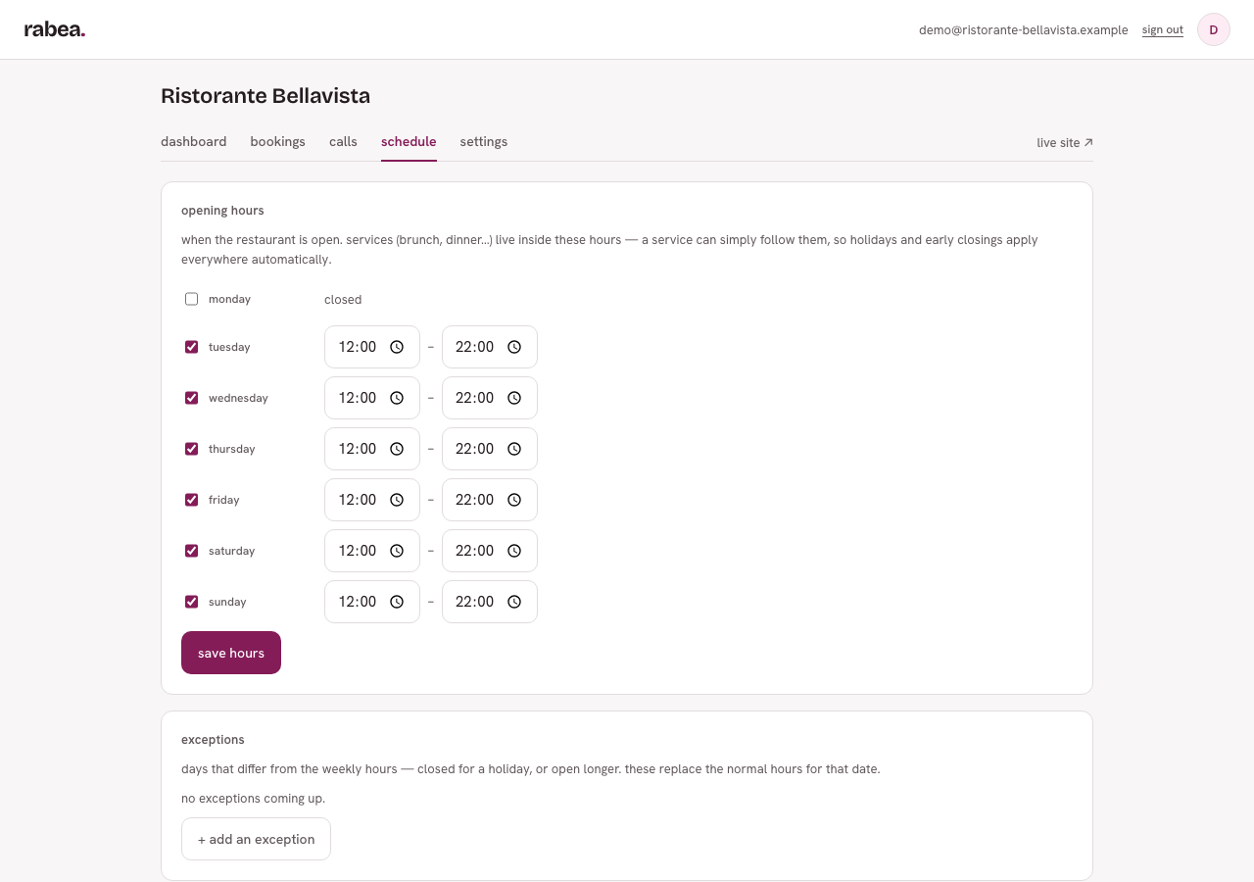Uncheck the Tuesday checkbox

[191, 347]
